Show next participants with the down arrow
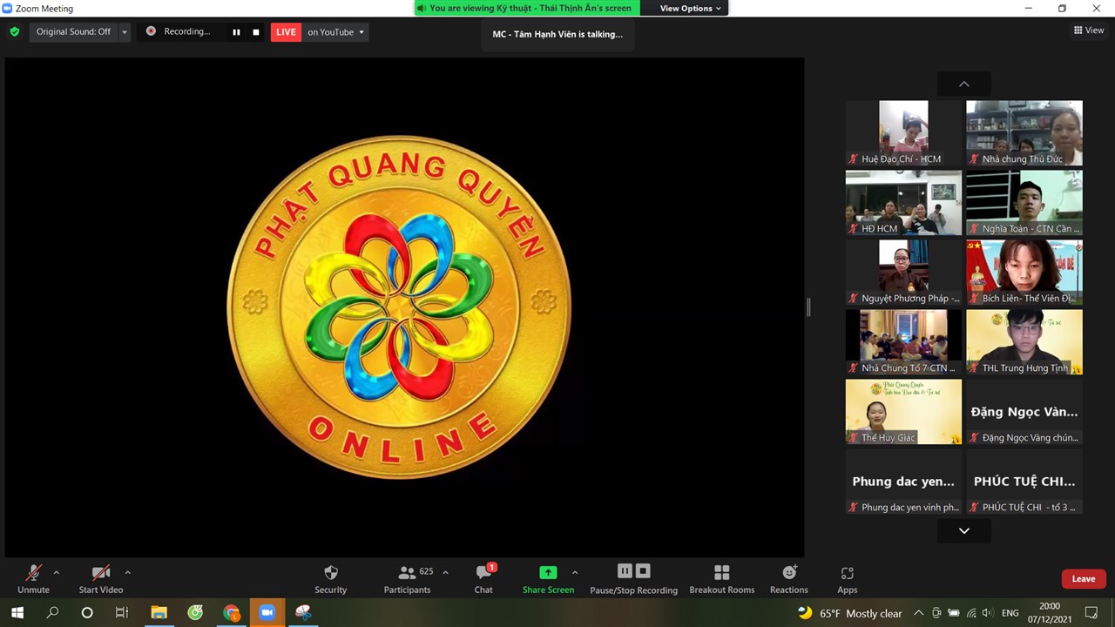This screenshot has height=627, width=1115. click(964, 530)
